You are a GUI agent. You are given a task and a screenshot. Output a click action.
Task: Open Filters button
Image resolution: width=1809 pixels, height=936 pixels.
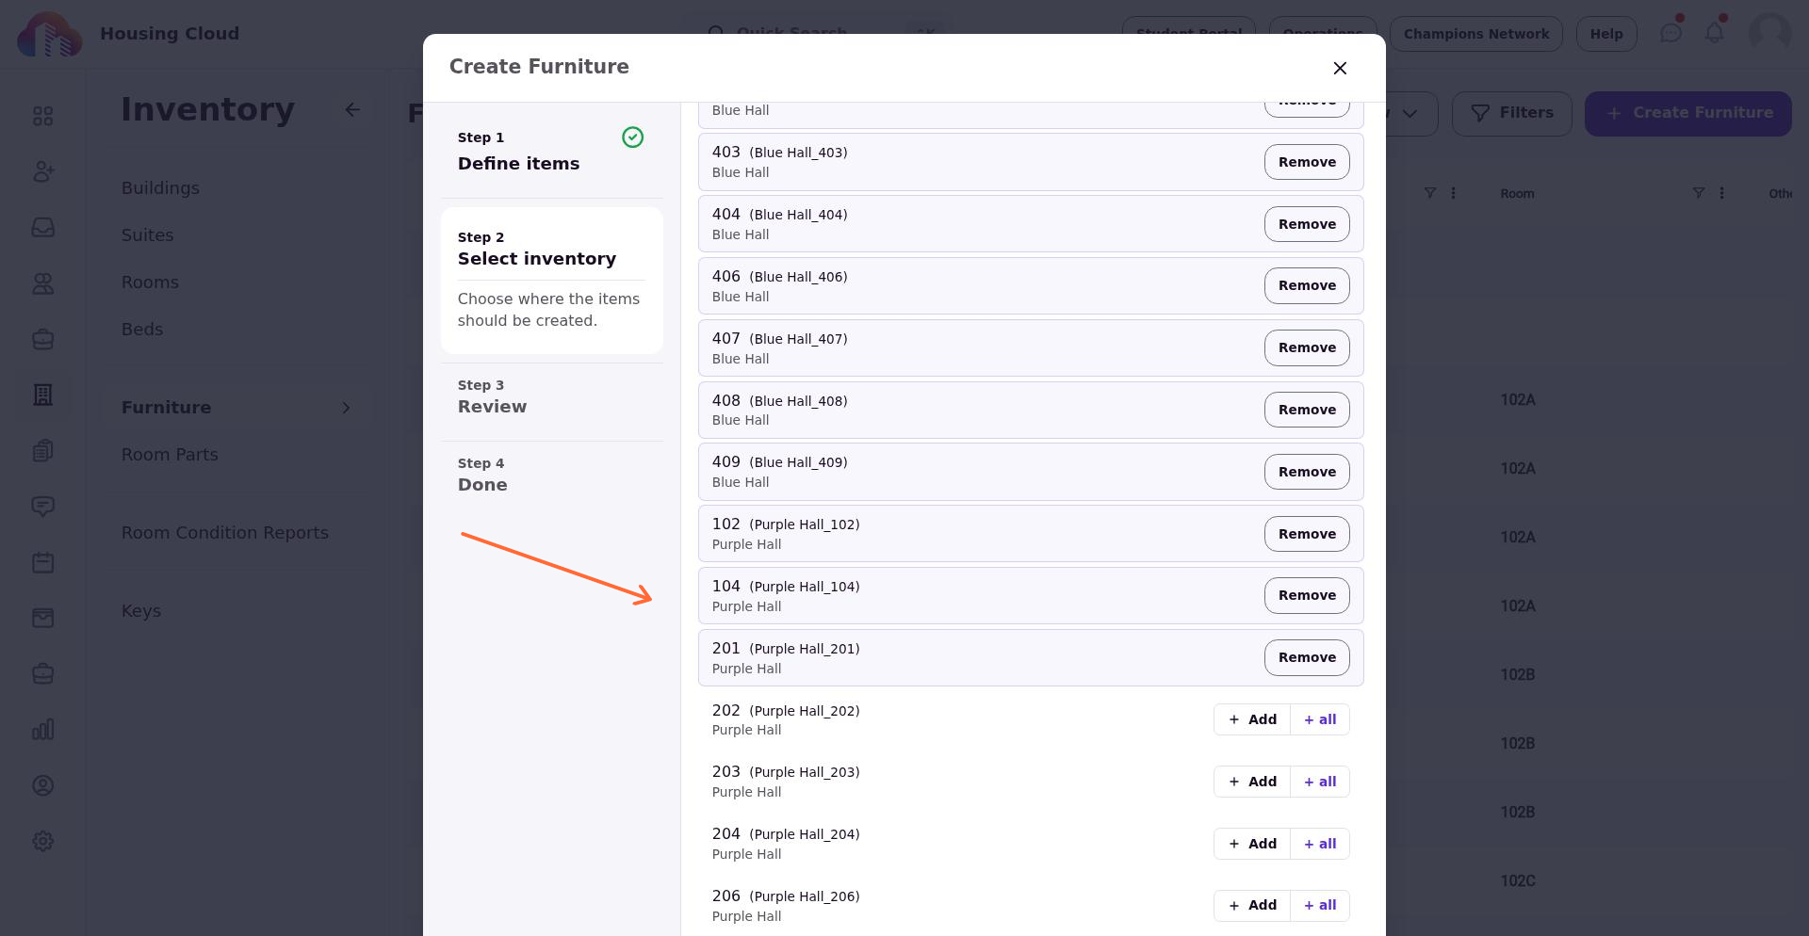(x=1511, y=113)
